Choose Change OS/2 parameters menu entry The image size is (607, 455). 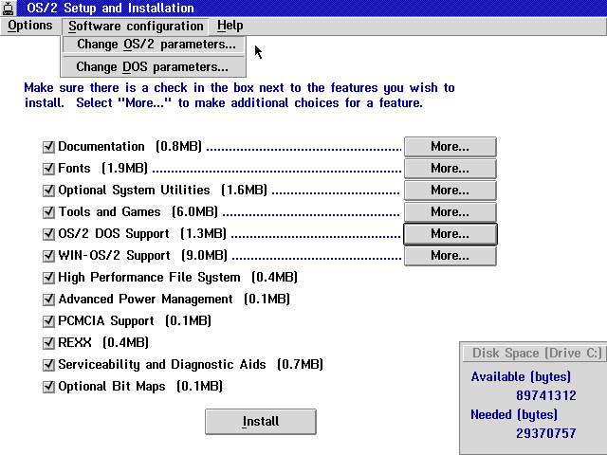point(154,45)
